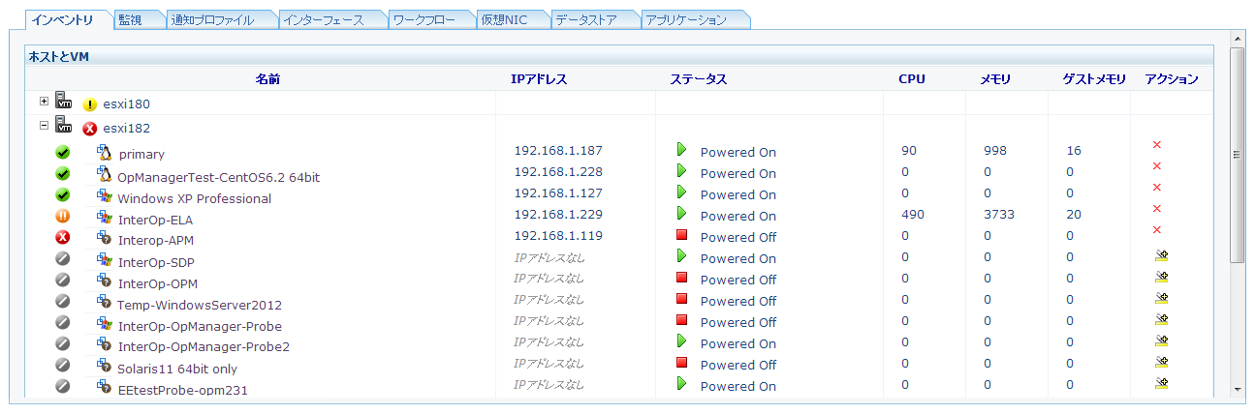Click memory value 998 for primary
Image resolution: width=1255 pixels, height=414 pixels.
(994, 150)
